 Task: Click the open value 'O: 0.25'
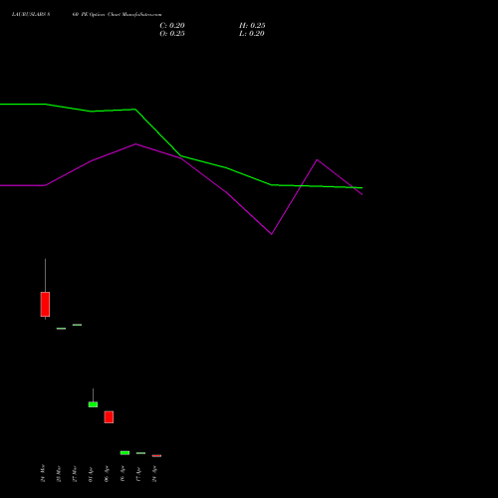point(172,34)
